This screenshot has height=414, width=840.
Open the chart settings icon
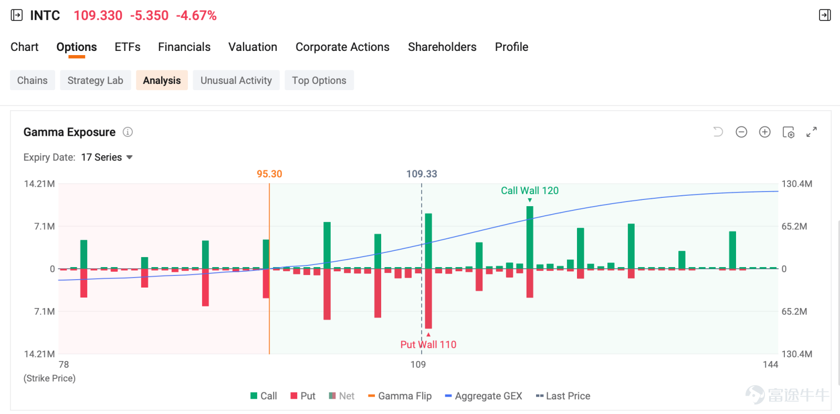789,132
